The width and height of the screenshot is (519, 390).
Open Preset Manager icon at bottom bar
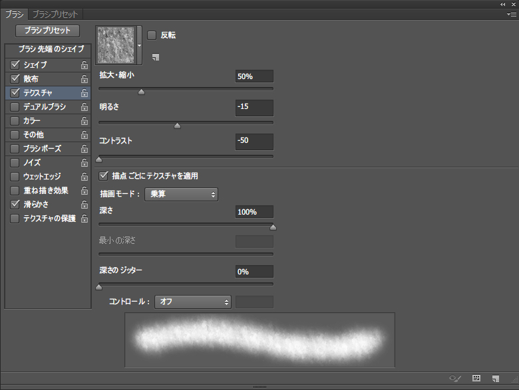tap(476, 378)
